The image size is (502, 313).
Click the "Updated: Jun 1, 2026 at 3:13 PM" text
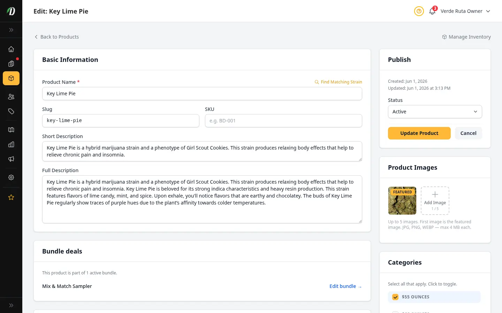pyautogui.click(x=419, y=88)
